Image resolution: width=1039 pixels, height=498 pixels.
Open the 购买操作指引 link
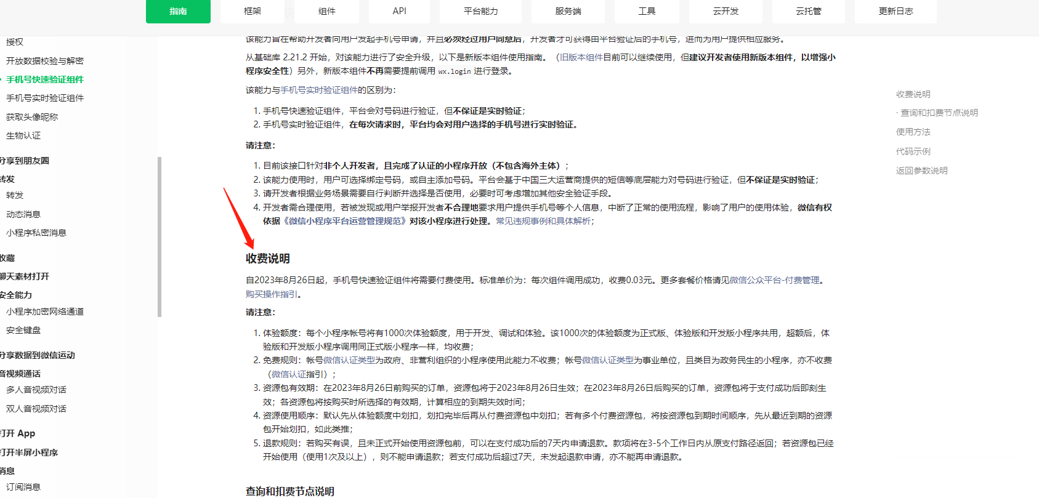pos(272,294)
